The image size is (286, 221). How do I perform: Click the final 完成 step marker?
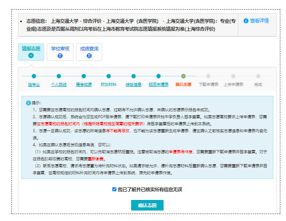pos(258,76)
